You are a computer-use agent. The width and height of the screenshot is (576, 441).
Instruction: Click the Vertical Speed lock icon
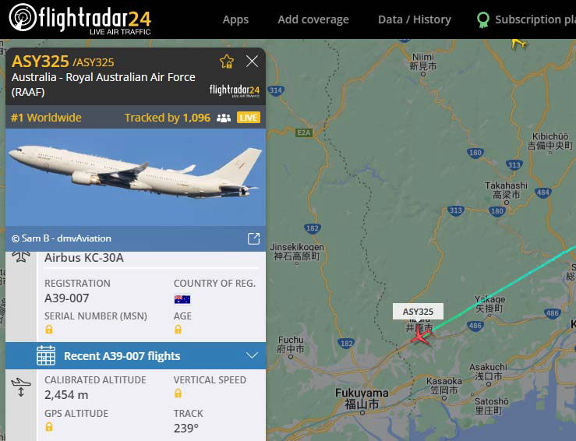178,393
